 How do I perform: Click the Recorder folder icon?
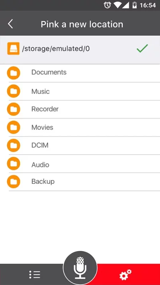14,109
